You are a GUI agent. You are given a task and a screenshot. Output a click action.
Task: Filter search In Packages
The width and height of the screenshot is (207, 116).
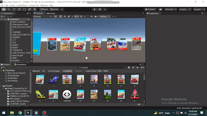tap(54, 71)
